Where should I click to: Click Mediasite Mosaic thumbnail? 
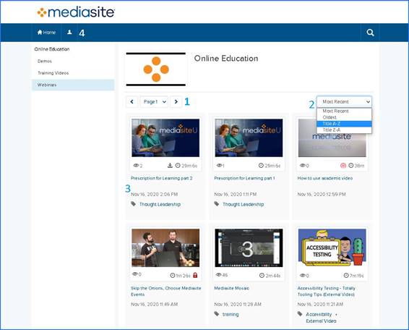click(249, 247)
